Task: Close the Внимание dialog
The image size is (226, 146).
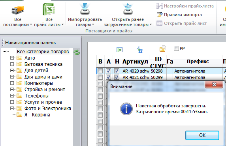Action: click(x=214, y=84)
